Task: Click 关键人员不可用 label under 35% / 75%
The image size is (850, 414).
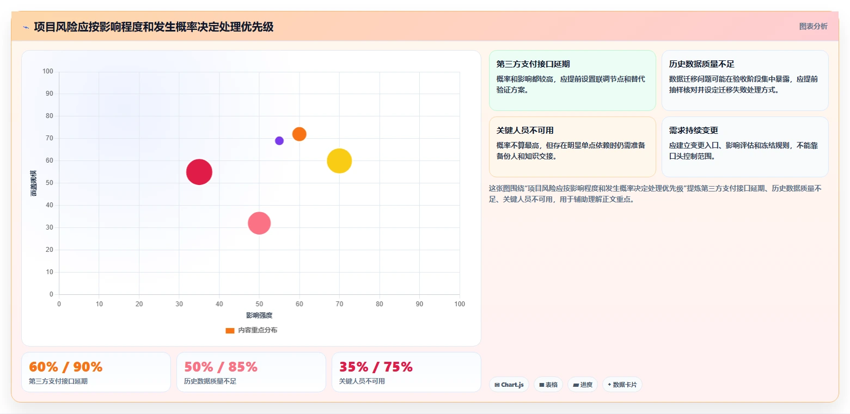Action: pos(362,381)
